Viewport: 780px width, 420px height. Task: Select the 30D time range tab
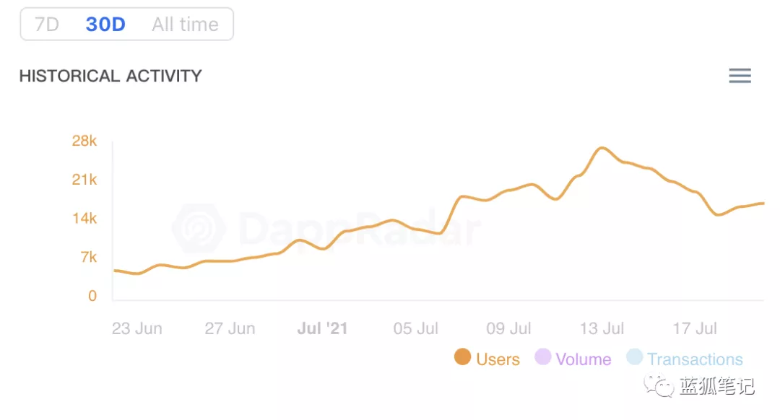click(x=105, y=24)
